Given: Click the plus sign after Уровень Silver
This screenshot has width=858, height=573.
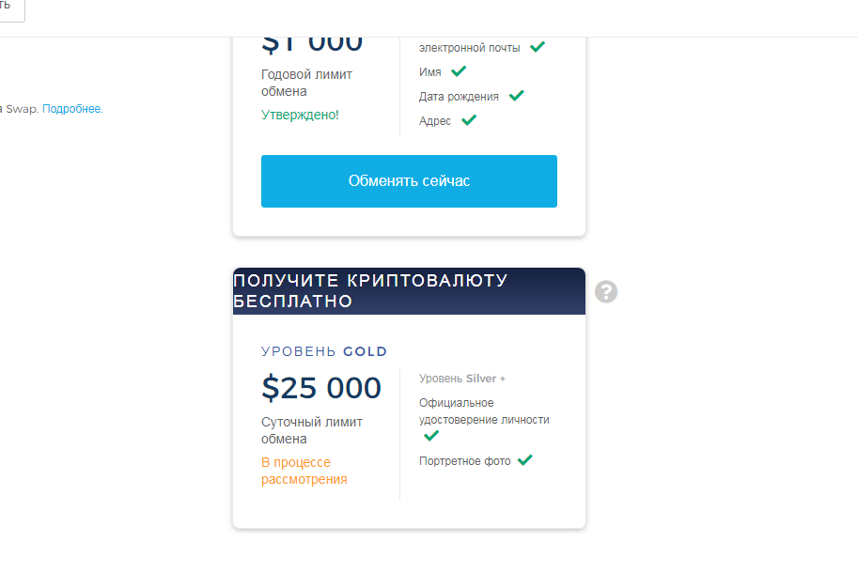Looking at the screenshot, I should (x=503, y=379).
